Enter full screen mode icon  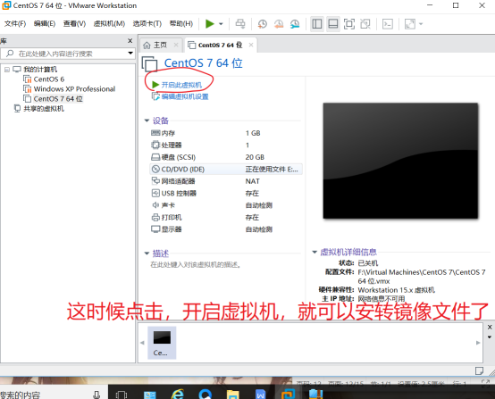click(x=349, y=24)
